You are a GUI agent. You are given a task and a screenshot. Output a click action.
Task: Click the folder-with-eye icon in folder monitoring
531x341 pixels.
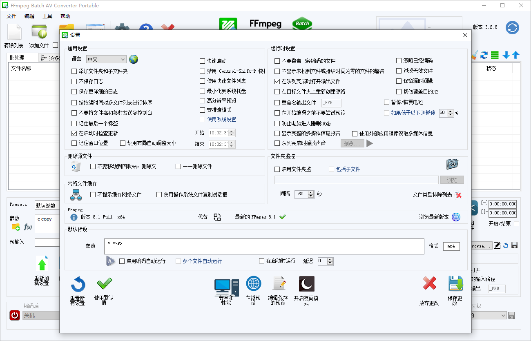click(x=451, y=163)
